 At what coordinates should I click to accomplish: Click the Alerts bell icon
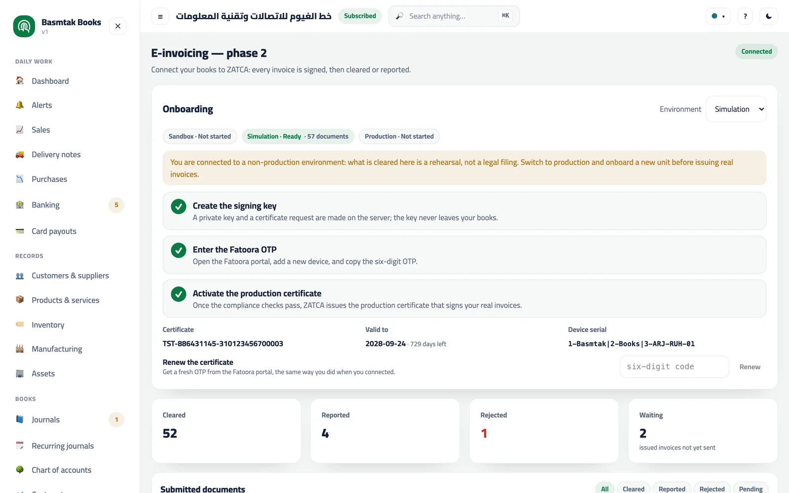tap(20, 105)
